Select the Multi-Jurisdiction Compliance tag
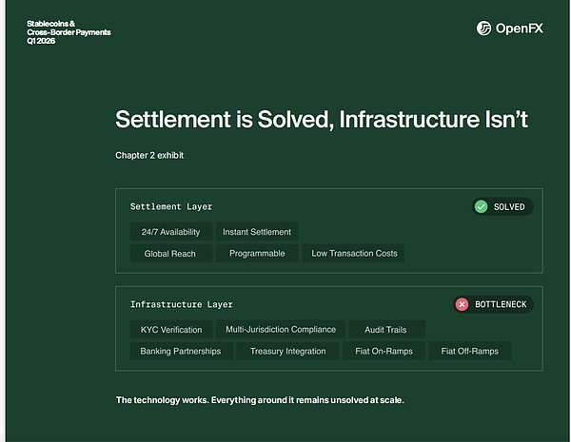Screen dimensions: 571x442 (281, 330)
